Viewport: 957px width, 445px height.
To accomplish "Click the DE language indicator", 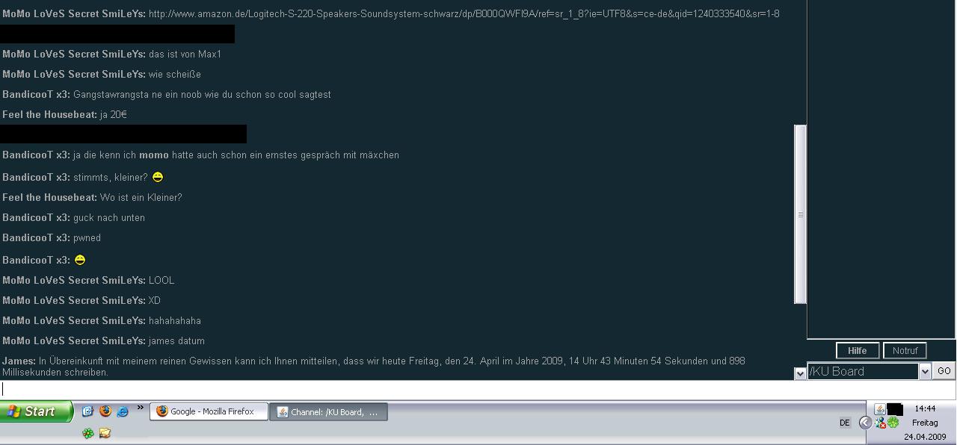I will coord(845,423).
